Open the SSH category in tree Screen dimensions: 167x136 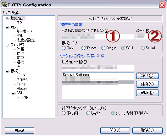click(x=20, y=93)
